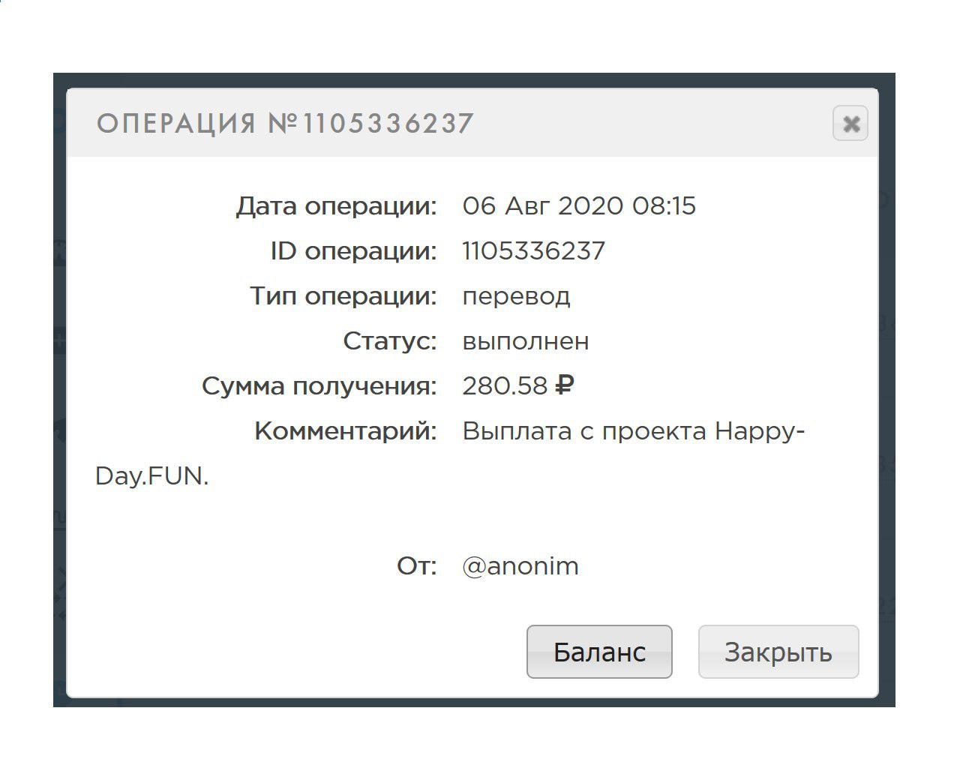Click the dialog title ОПЕРАЦИЯ №1105336237
Image resolution: width=960 pixels, height=768 pixels.
286,124
